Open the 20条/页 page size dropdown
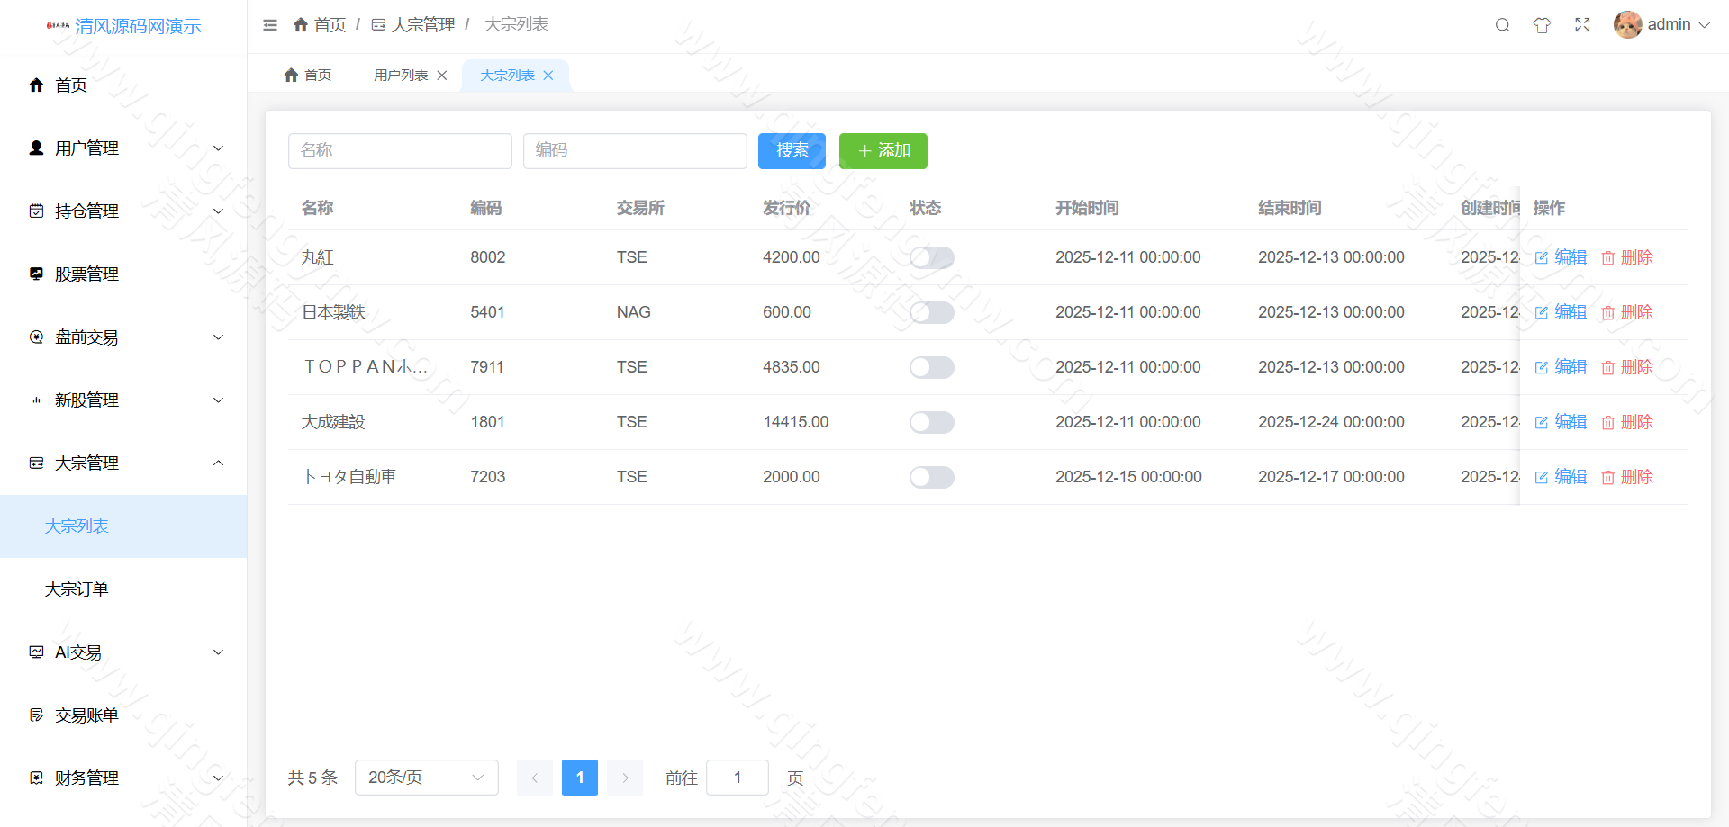1729x827 pixels. [427, 778]
